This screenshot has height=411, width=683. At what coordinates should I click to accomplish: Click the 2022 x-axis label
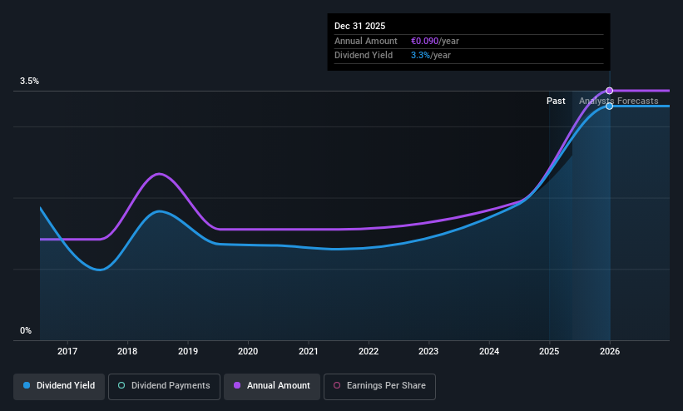[369, 351]
